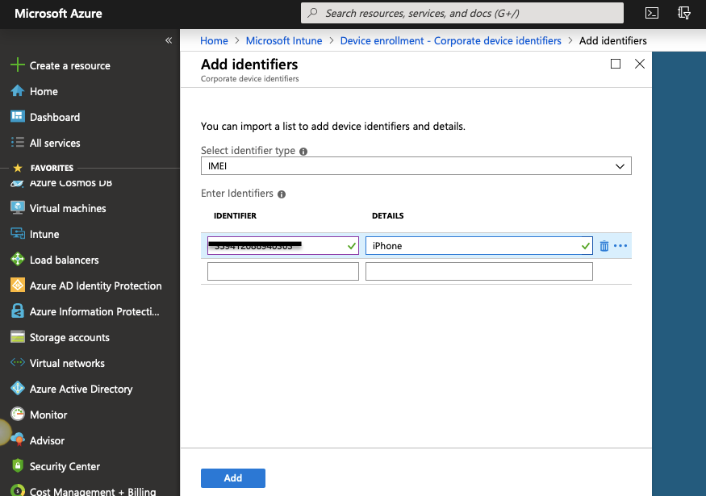Viewport: 706px width, 496px height.
Task: Close the Add identifiers blade
Action: (x=640, y=64)
